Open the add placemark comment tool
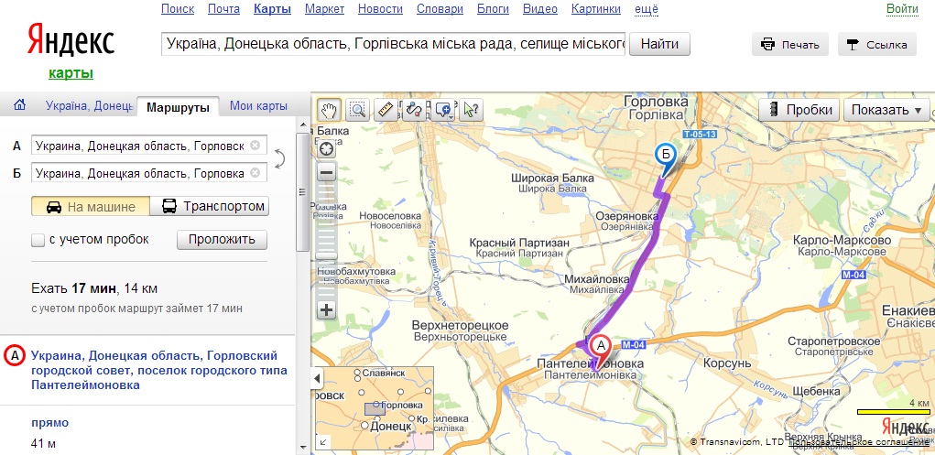 pyautogui.click(x=443, y=110)
